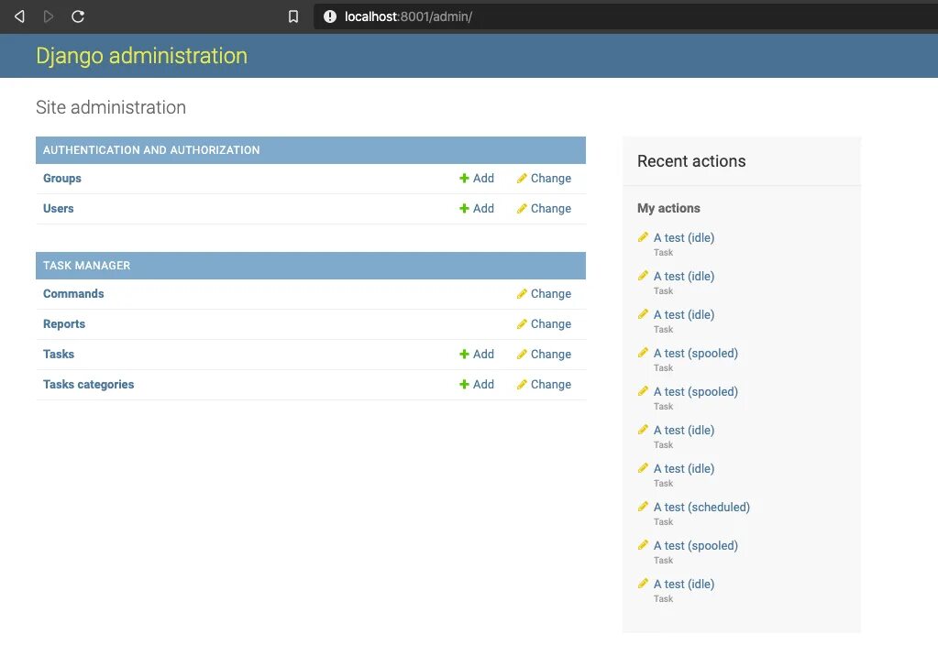Bookmark this page with the bookmark icon
The image size is (938, 645).
(x=293, y=16)
